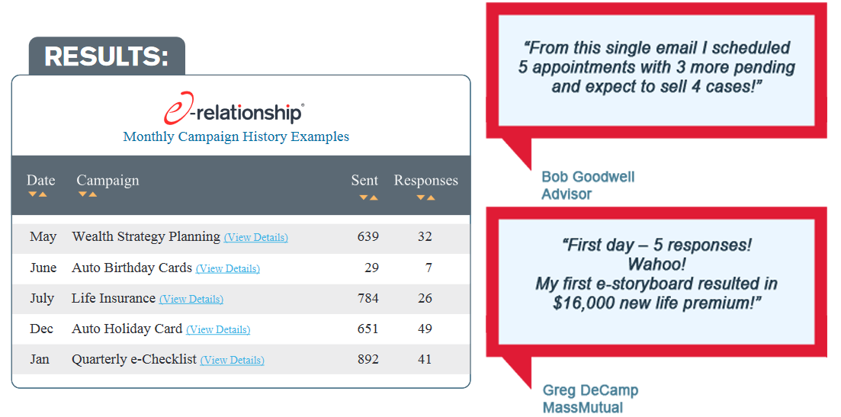Click Bob Goodwell testimonial quote box
The image size is (841, 417).
pyautogui.click(x=656, y=71)
